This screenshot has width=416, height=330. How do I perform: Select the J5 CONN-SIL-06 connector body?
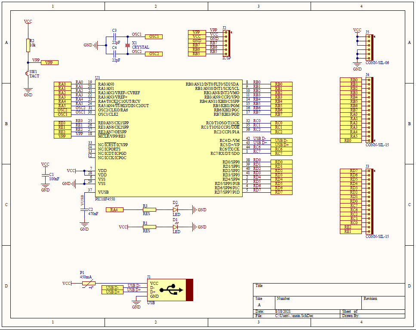click(370, 47)
